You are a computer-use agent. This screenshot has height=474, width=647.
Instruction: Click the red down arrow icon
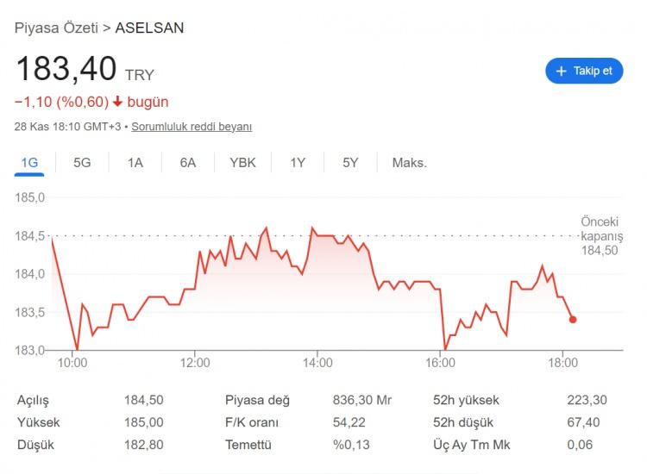pos(118,102)
